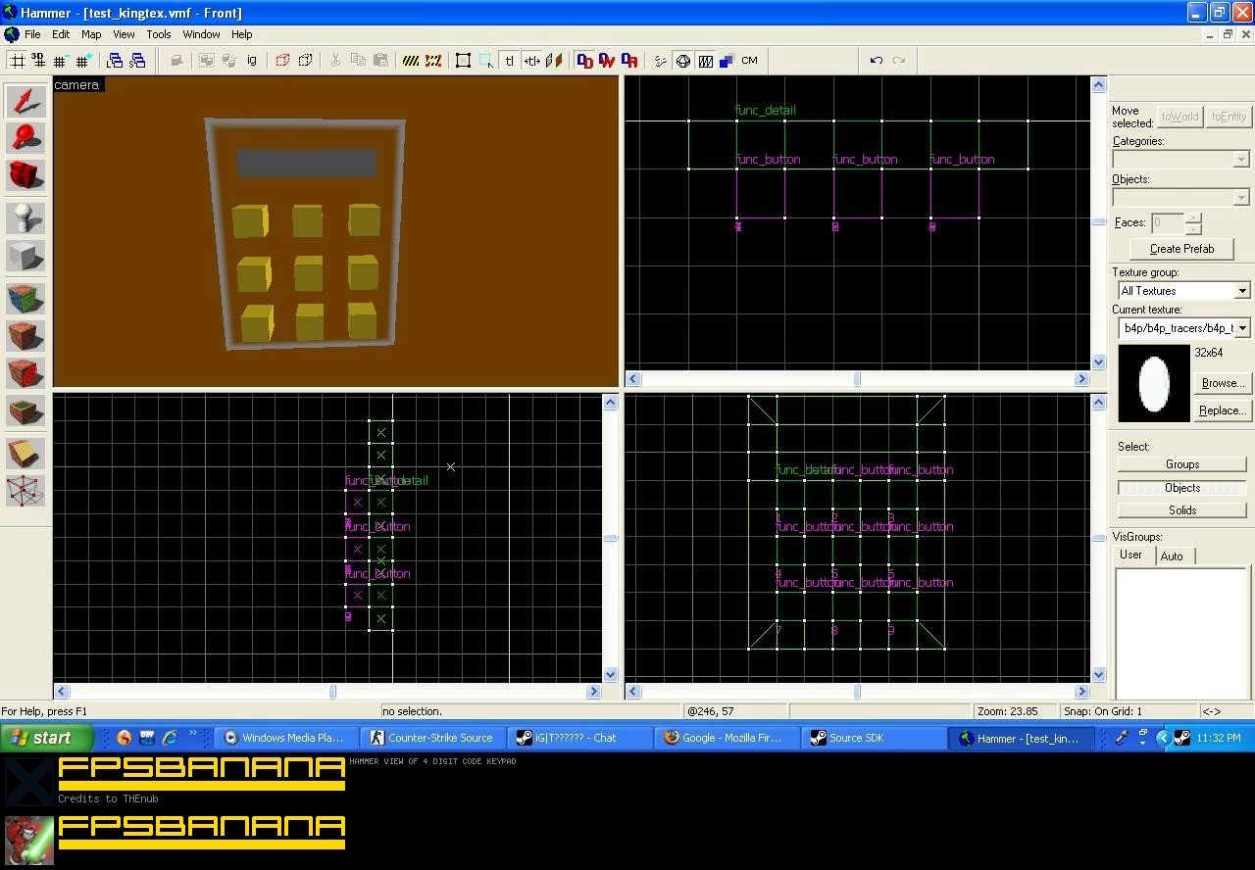Open the Toggle Texture Application tool

pyautogui.click(x=25, y=298)
